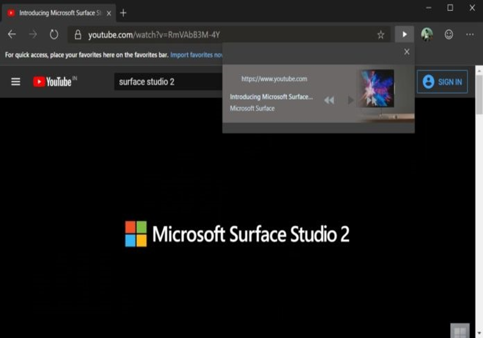Click the browser back arrow
This screenshot has width=483, height=338.
(12, 35)
